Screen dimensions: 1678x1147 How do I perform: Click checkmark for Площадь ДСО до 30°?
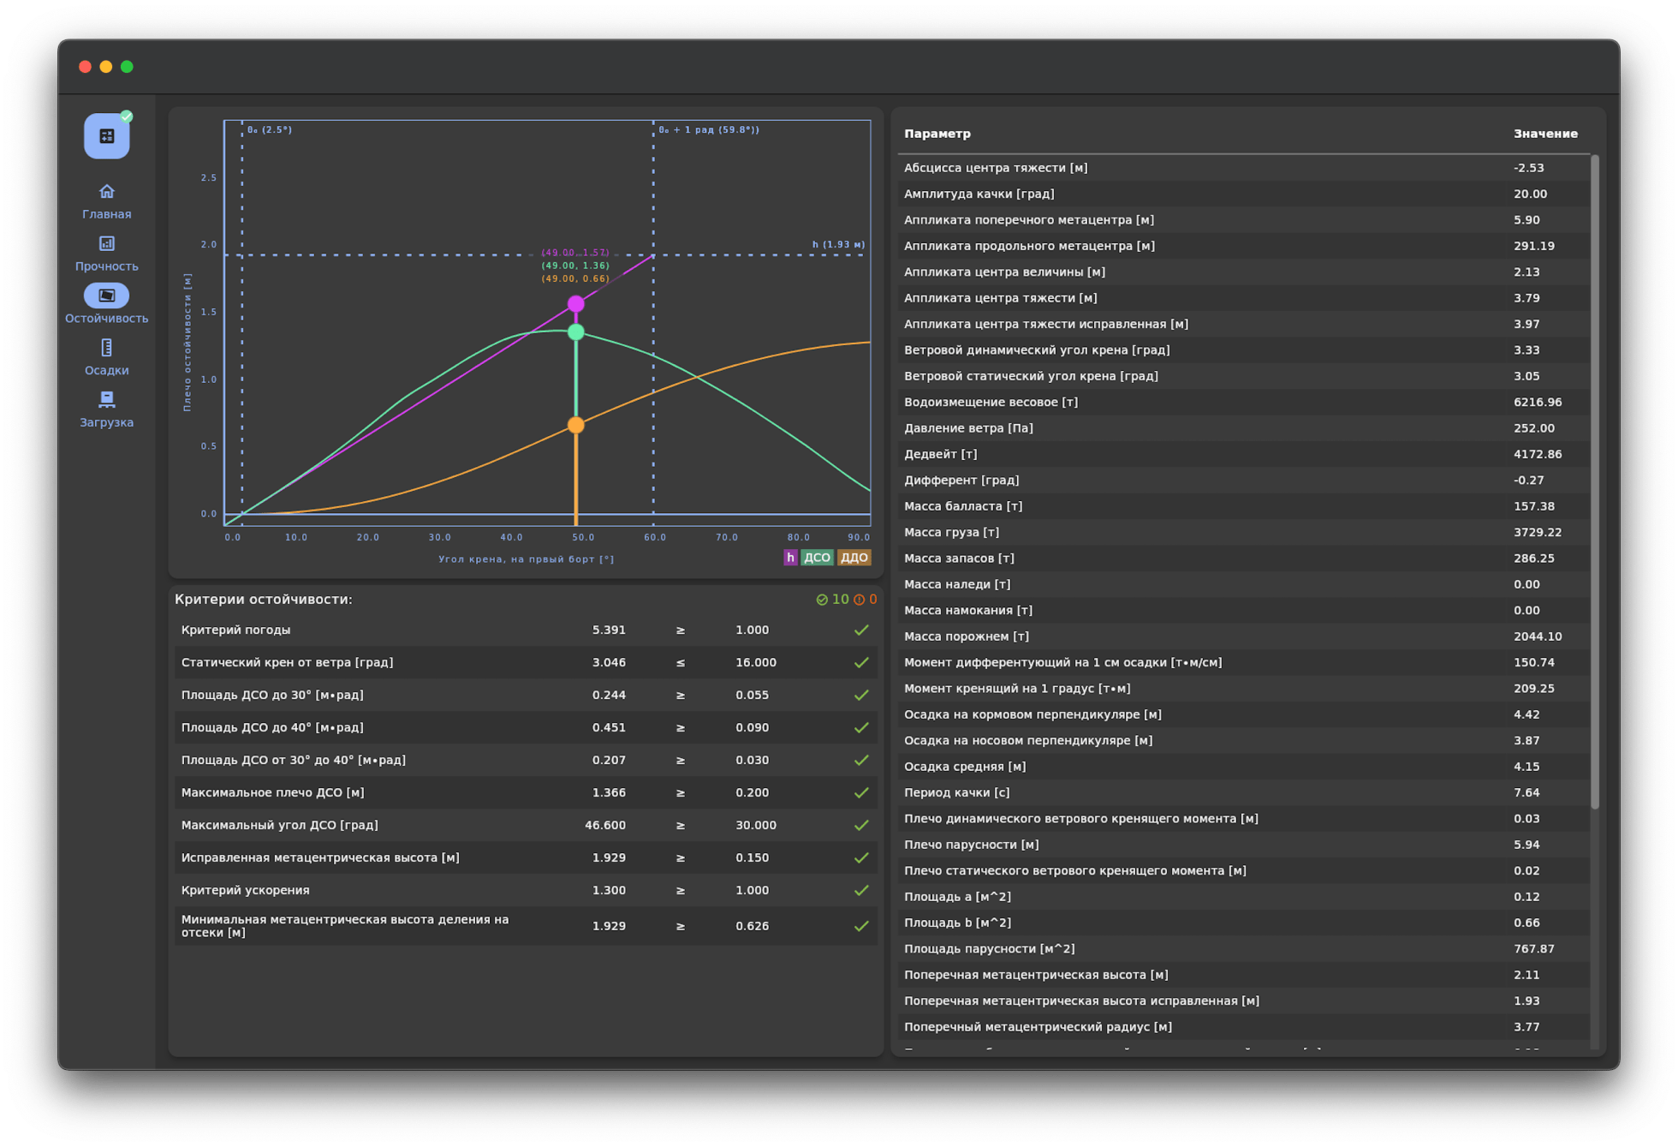(x=861, y=696)
